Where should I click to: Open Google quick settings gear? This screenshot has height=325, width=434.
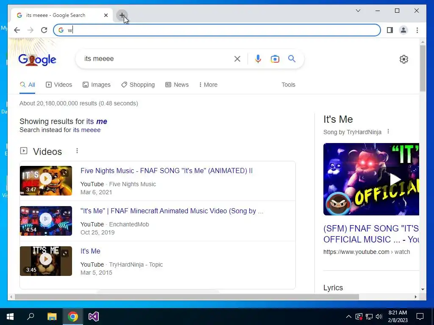[x=403, y=59]
